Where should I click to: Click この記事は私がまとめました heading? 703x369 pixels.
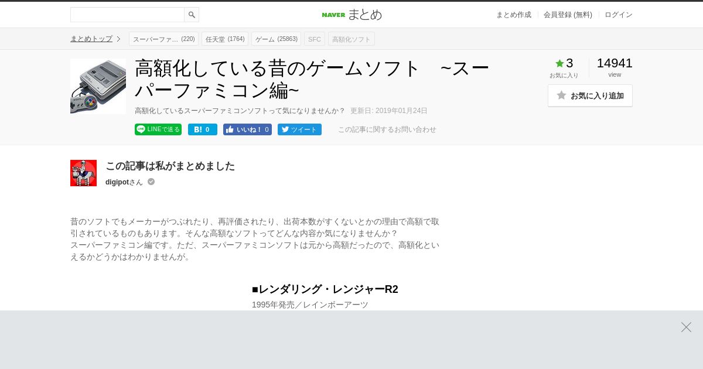click(x=170, y=166)
